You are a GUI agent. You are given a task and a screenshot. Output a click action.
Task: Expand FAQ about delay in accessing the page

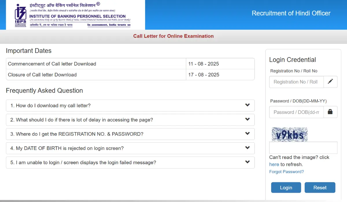coord(130,119)
